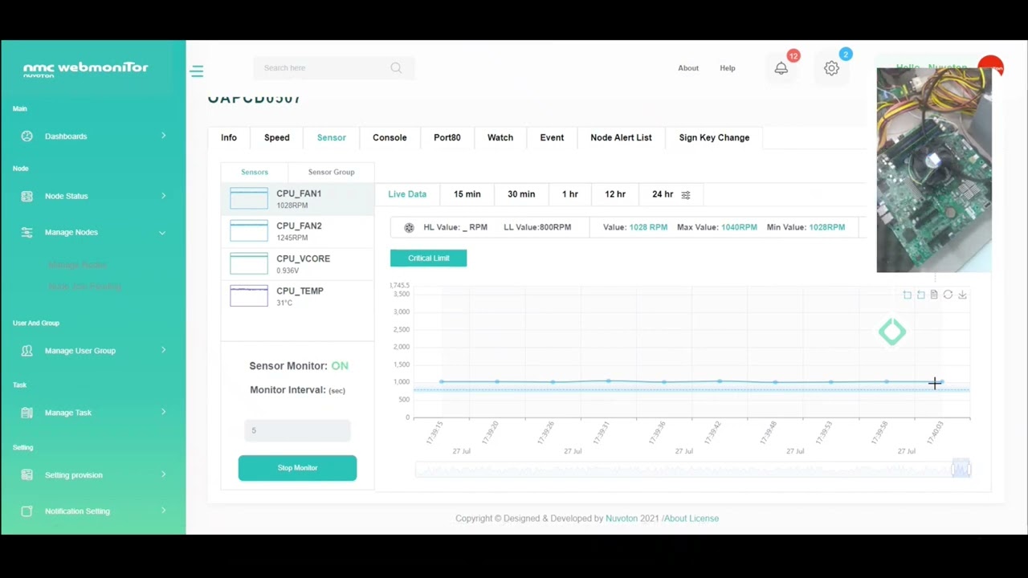The height and width of the screenshot is (578, 1028).
Task: Open the Speed tab
Action: pos(277,137)
